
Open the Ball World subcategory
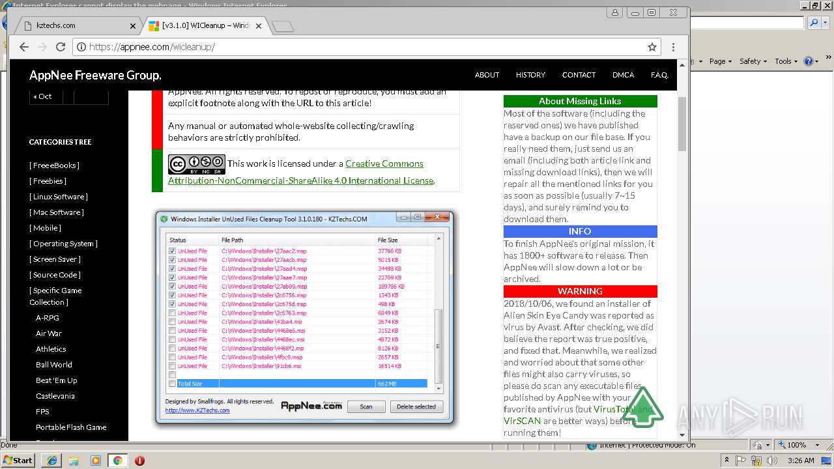(54, 365)
